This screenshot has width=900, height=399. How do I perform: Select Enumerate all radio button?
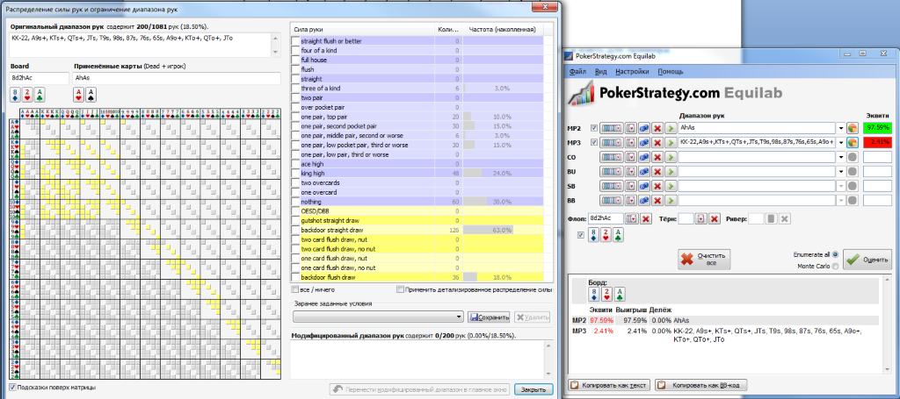coord(835,254)
